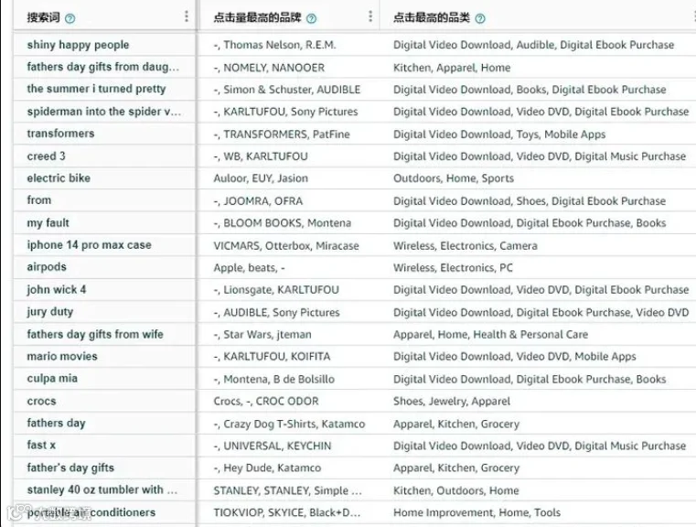This screenshot has width=696, height=527.
Task: Click brands cell '-, Crazy Dog T-Shirts, Katamco'
Action: tap(289, 424)
